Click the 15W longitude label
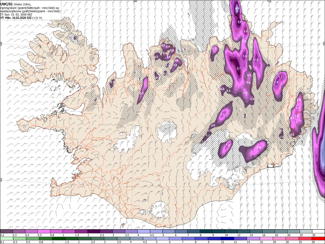This screenshot has width=325, height=244. pyautogui.click(x=269, y=1)
